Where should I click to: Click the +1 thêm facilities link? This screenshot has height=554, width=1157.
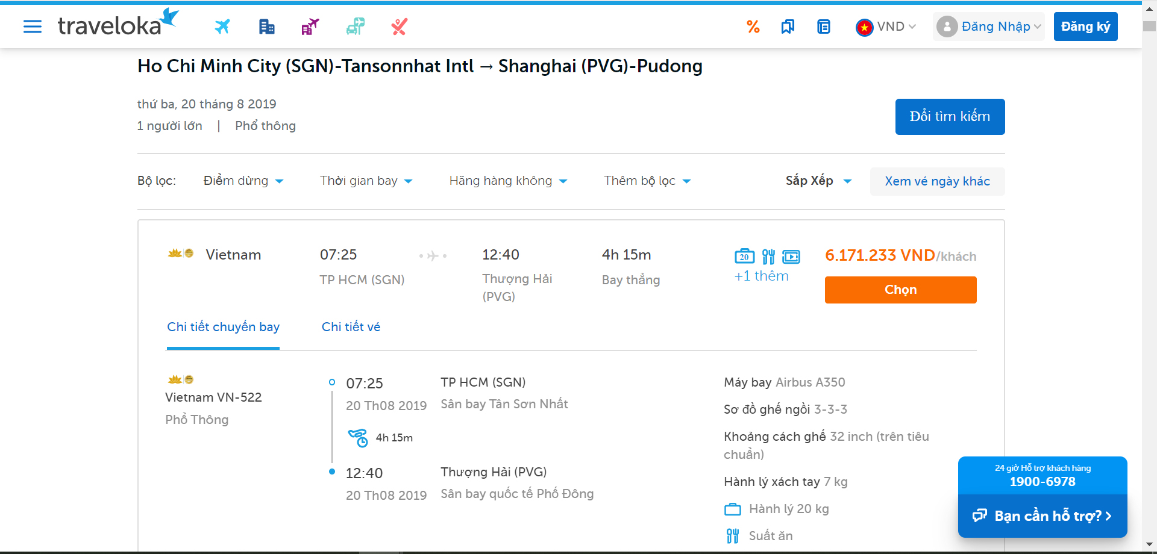pyautogui.click(x=761, y=276)
